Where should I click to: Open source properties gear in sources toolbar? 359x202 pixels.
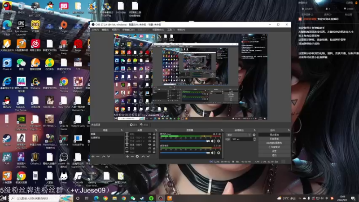(x=137, y=156)
